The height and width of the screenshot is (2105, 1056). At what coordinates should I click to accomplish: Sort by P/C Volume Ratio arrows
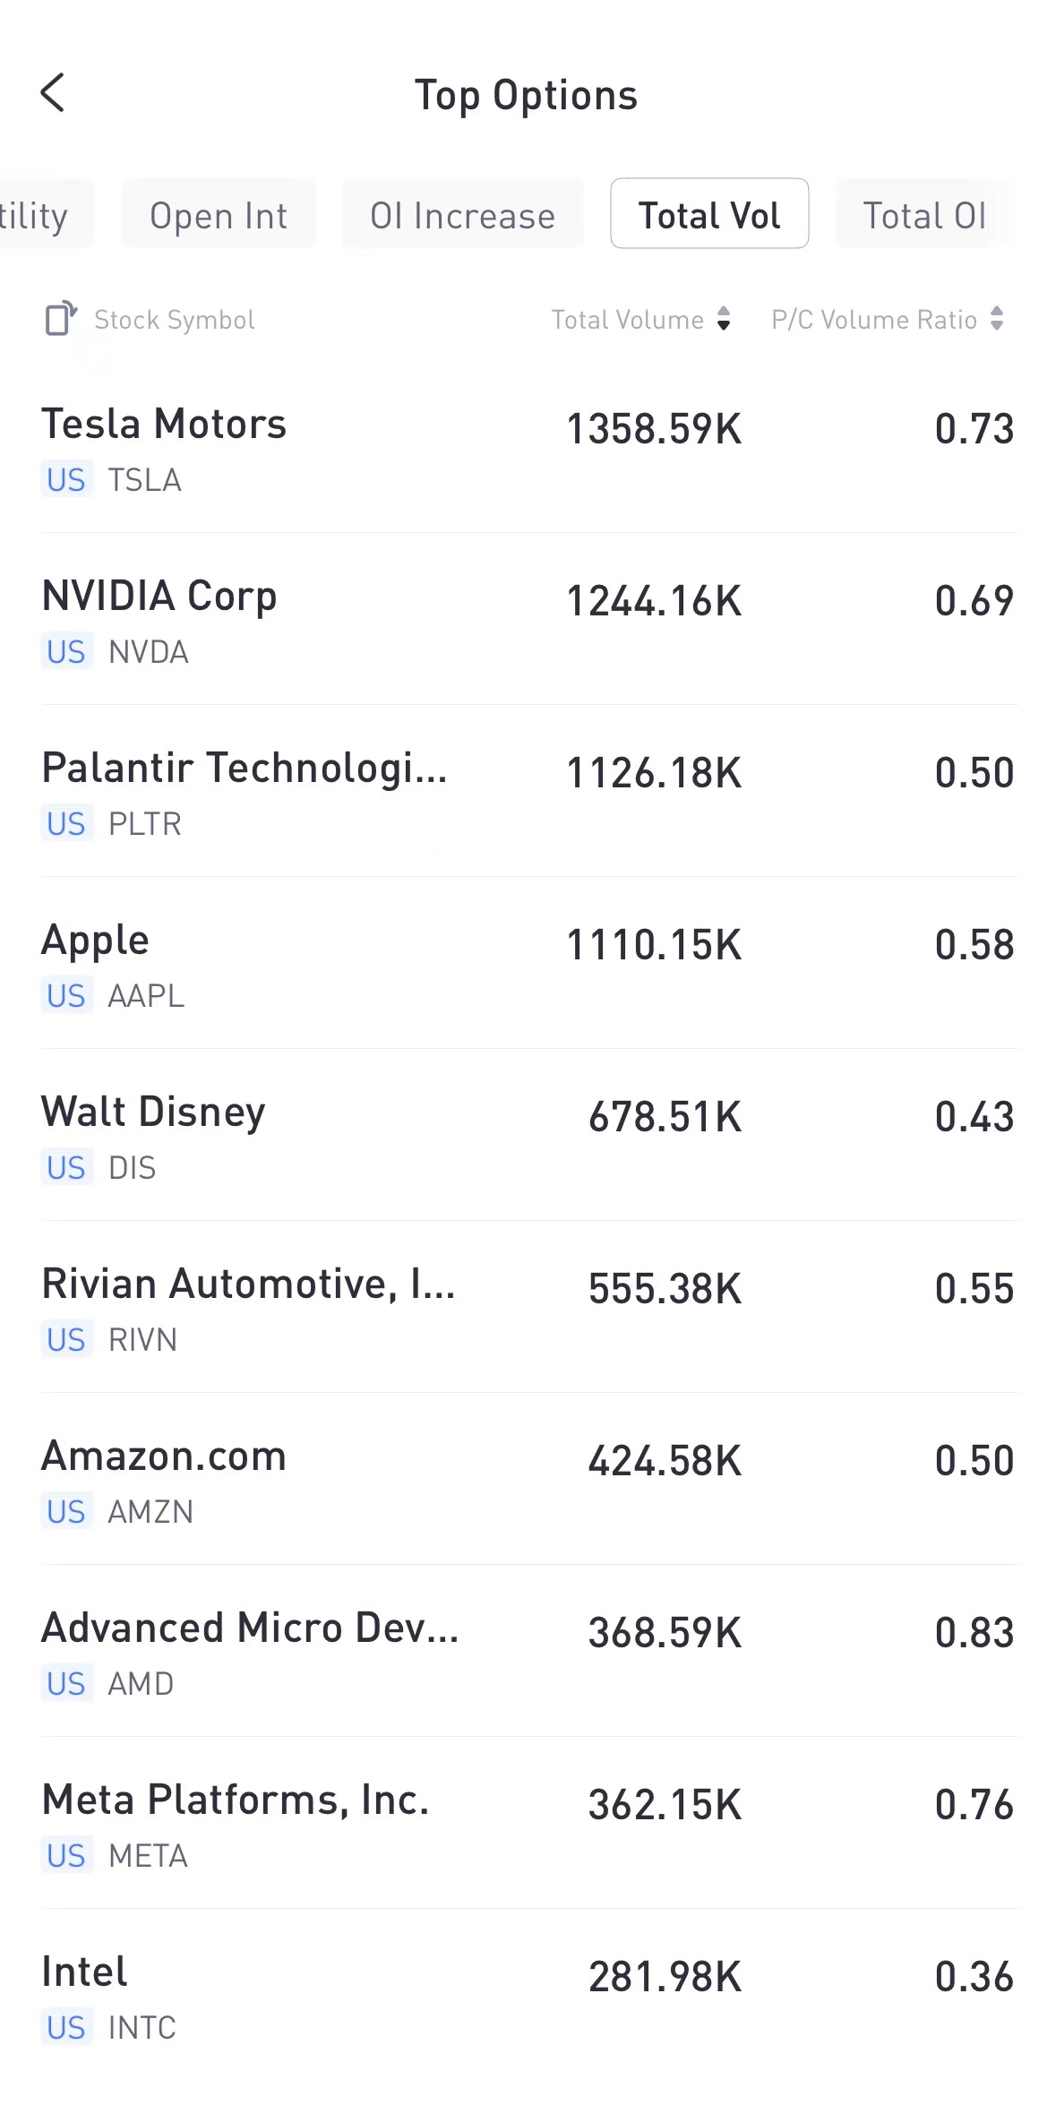997,319
